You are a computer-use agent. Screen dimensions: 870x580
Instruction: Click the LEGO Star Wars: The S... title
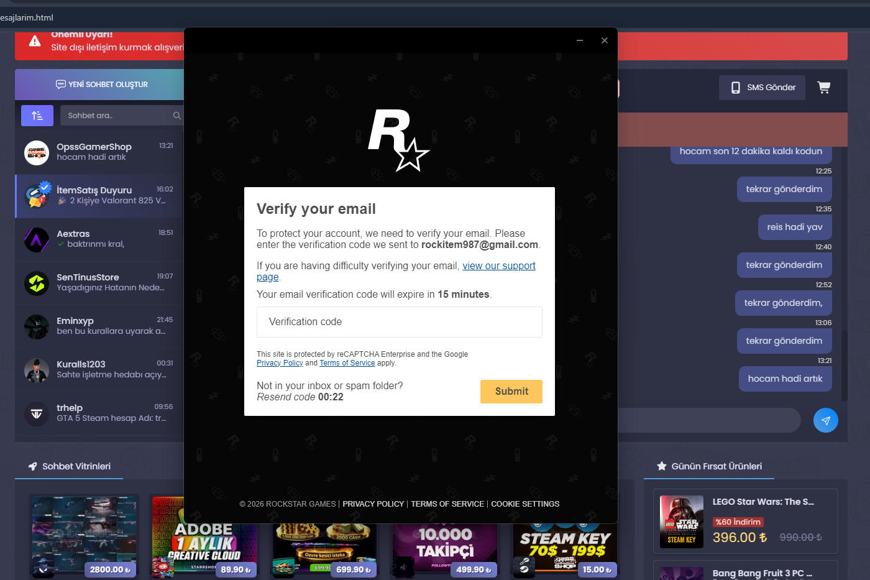coord(763,502)
